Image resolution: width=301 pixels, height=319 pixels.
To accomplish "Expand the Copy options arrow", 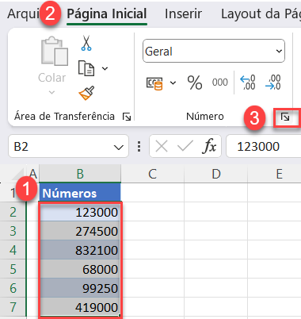I will pyautogui.click(x=105, y=69).
